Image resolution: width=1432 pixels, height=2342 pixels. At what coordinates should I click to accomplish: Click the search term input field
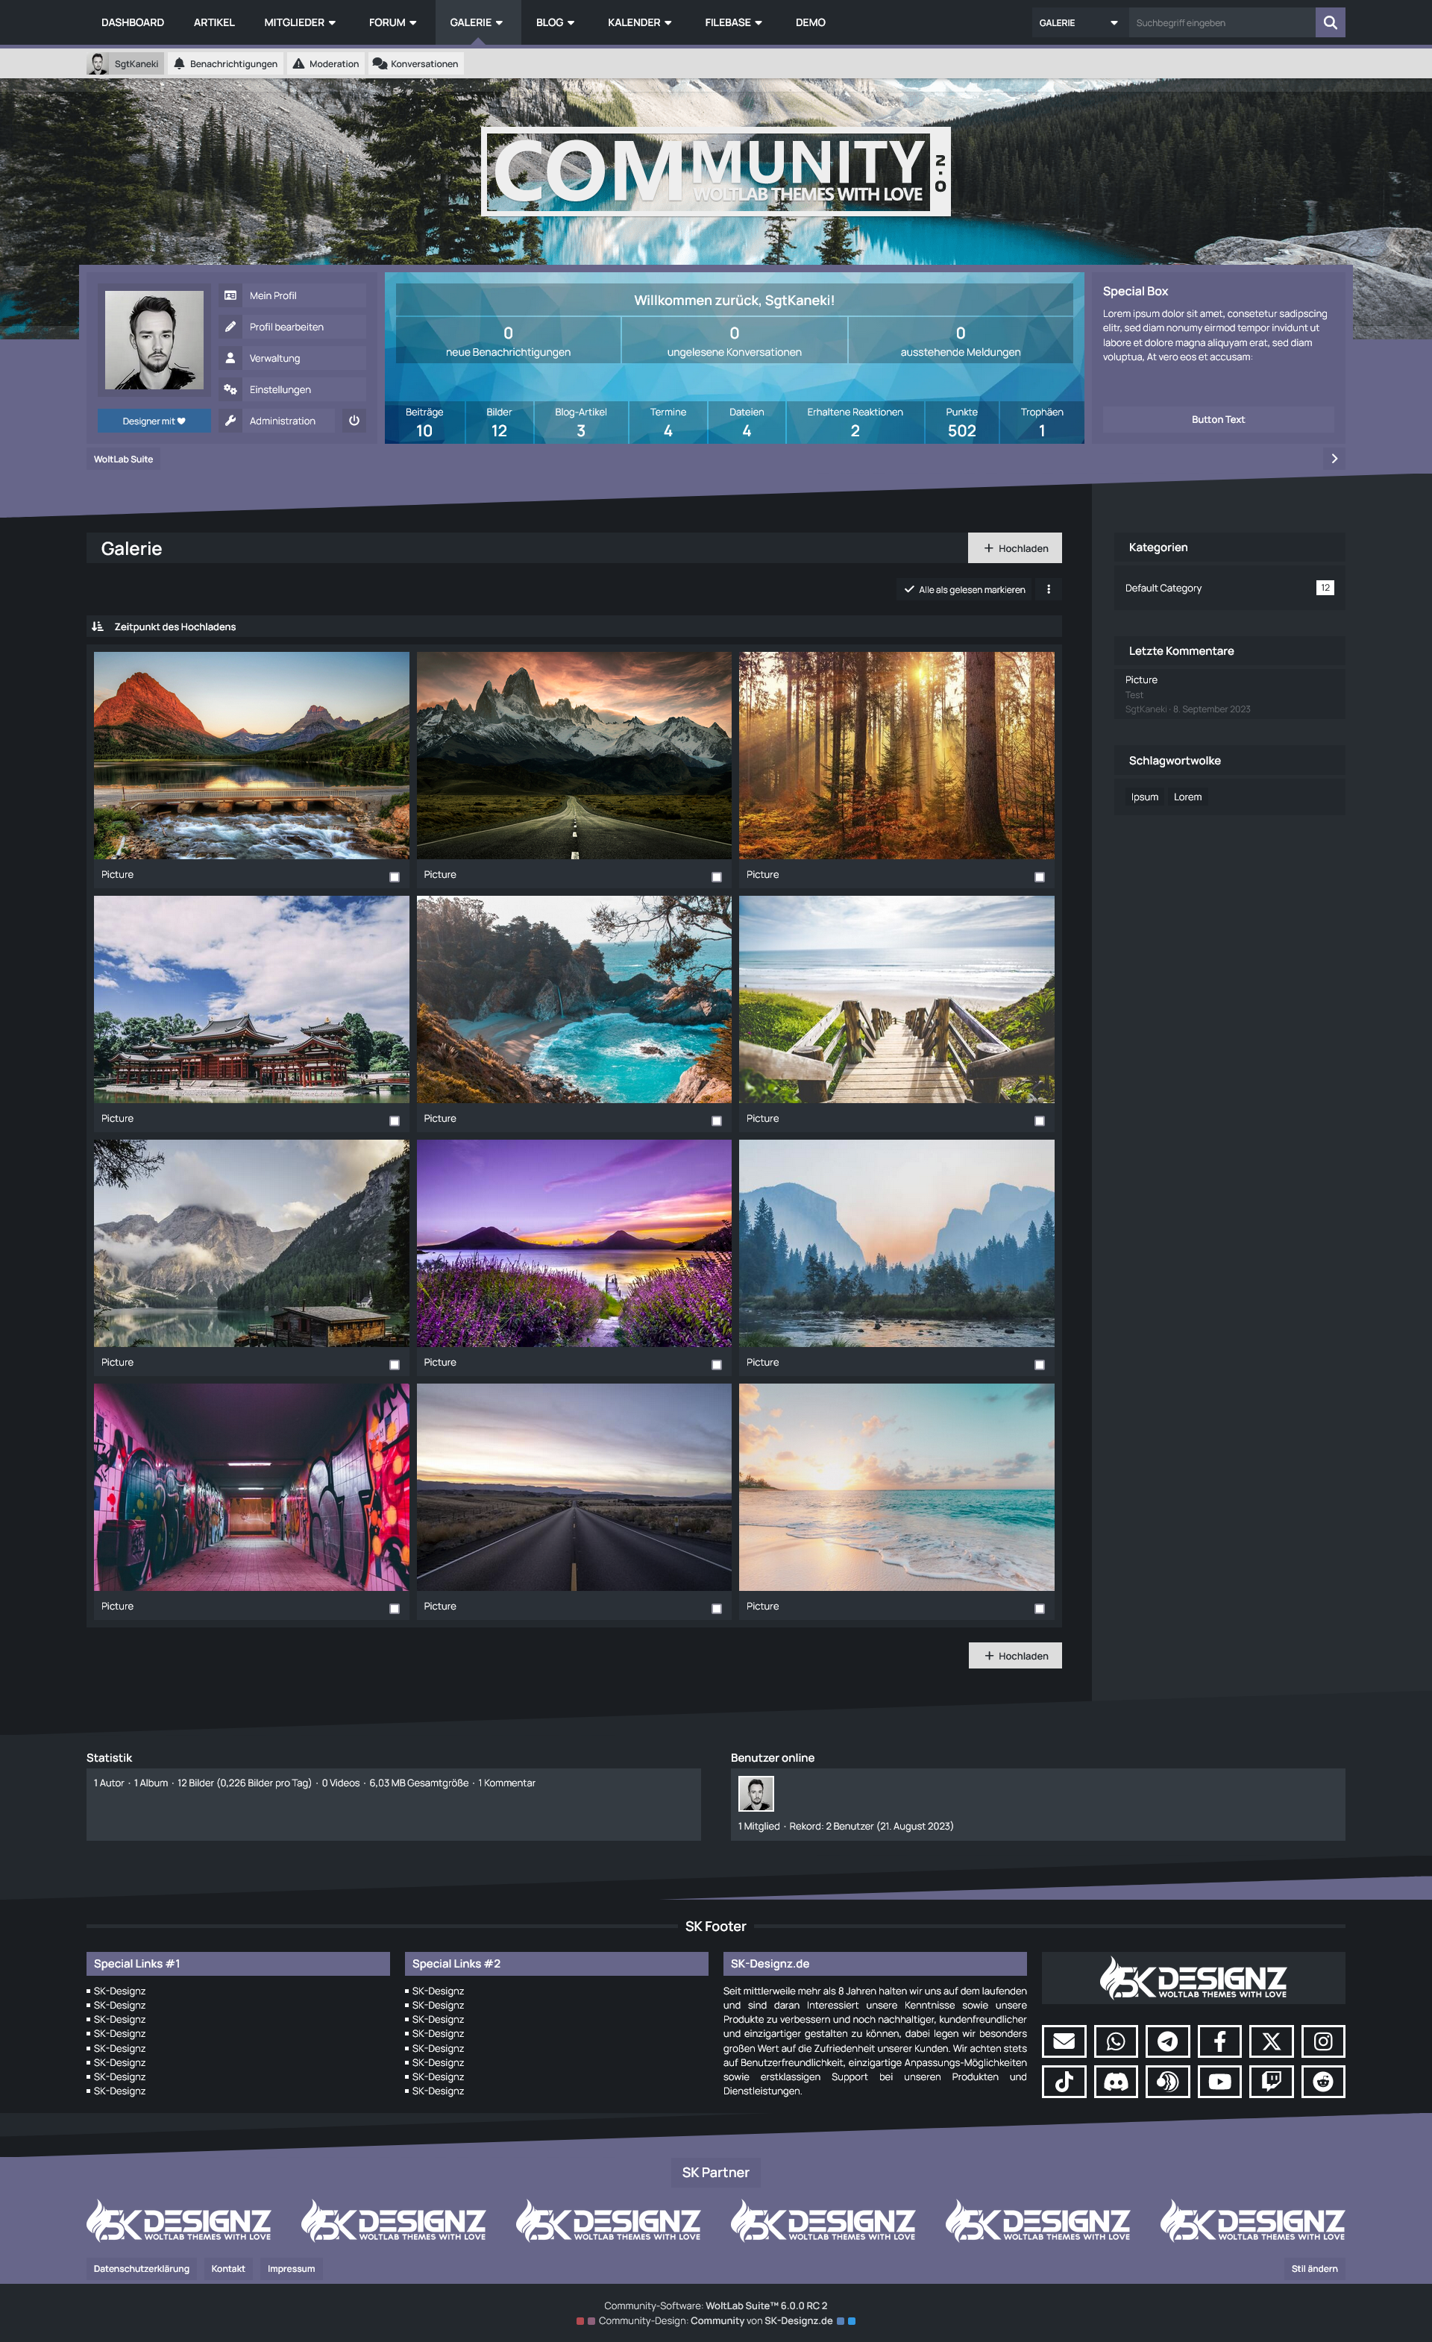[1220, 23]
